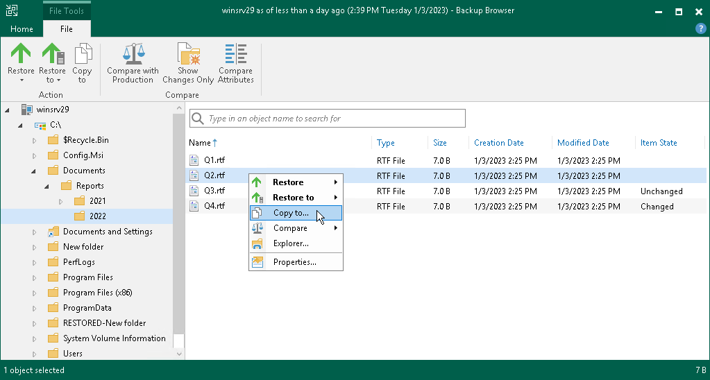Sort by Item State column header
This screenshot has height=380, width=710.
[659, 143]
